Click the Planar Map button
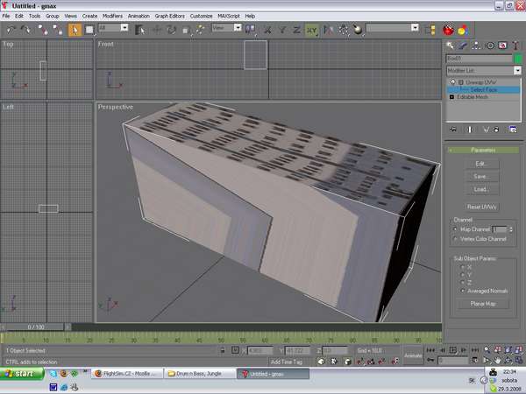The image size is (526, 394). 481,304
